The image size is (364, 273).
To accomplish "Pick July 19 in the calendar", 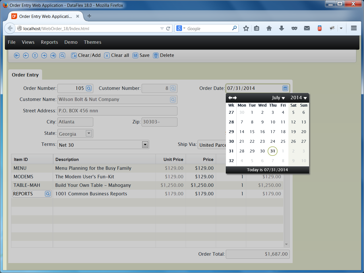I will click(293, 132).
